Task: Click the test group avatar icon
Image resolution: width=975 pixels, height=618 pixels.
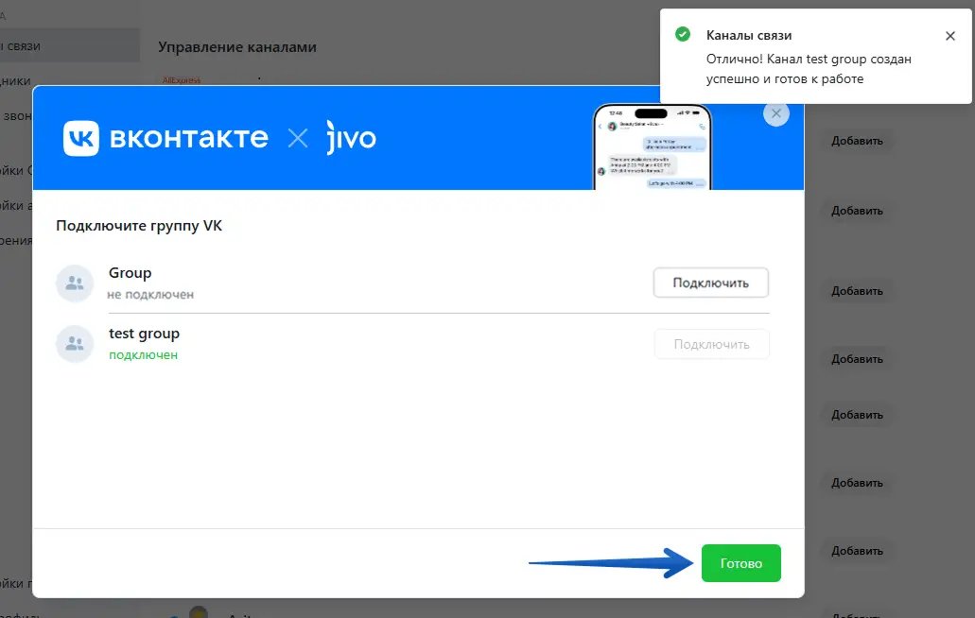Action: coord(75,343)
